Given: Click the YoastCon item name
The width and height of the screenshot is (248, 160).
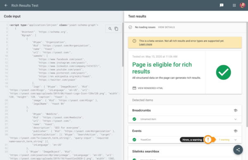Looking at the screenshot, I should pos(145,140).
